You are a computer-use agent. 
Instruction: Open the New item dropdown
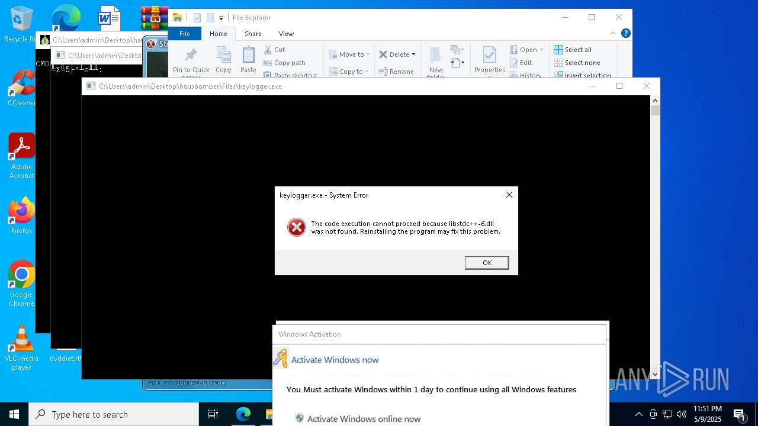[x=457, y=50]
